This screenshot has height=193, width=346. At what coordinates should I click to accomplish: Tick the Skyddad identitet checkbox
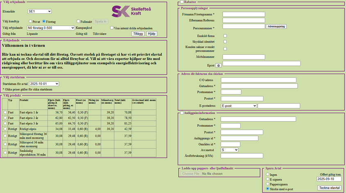[225, 42]
